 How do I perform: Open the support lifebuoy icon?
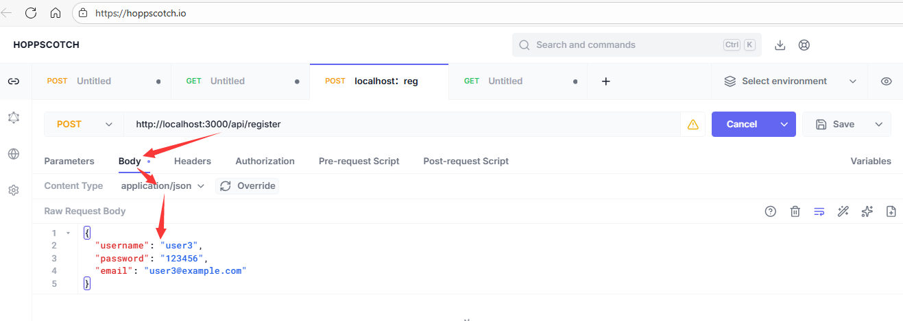tap(804, 45)
